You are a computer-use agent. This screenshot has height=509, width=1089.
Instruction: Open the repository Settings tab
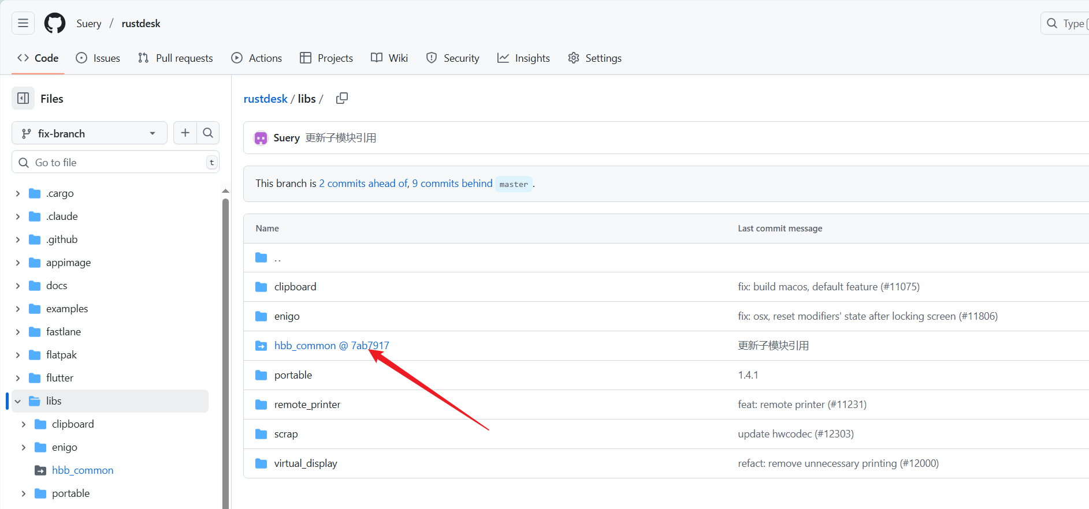click(x=595, y=58)
